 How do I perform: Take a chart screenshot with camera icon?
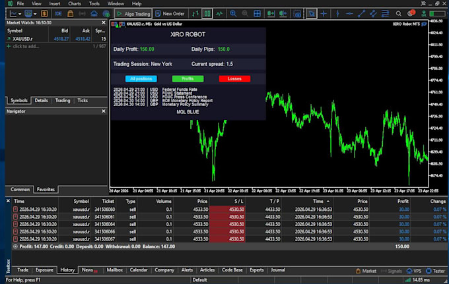point(298,14)
